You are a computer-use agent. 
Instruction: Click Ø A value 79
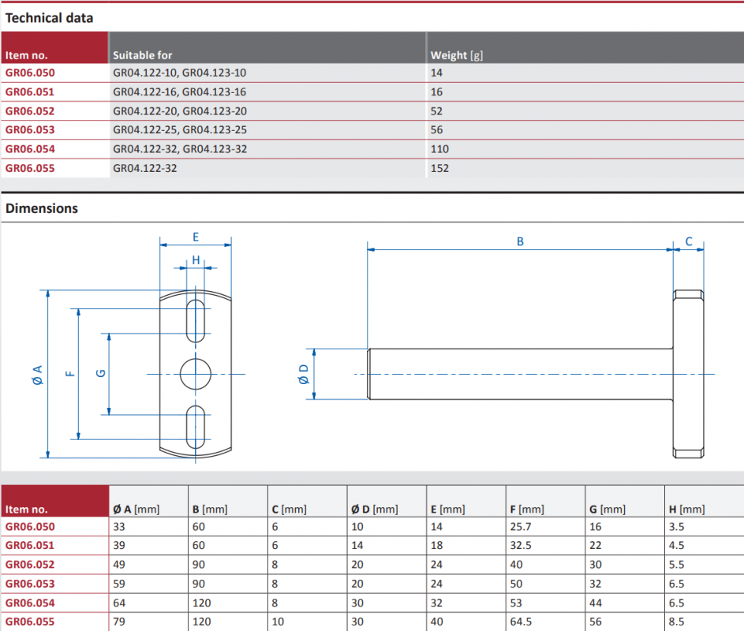[119, 622]
